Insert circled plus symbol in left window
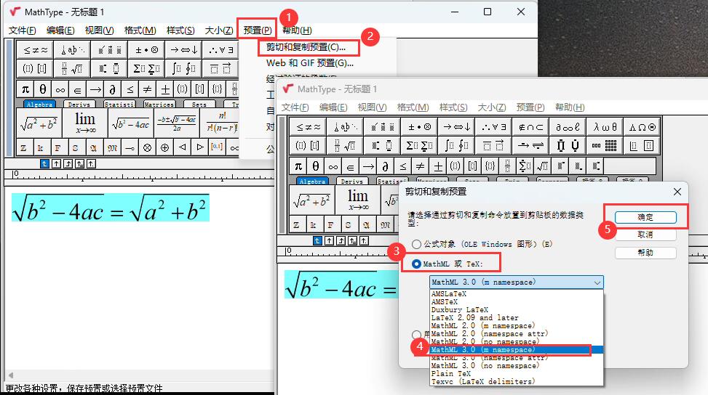Viewport: 708px width, 395px height. click(x=164, y=147)
